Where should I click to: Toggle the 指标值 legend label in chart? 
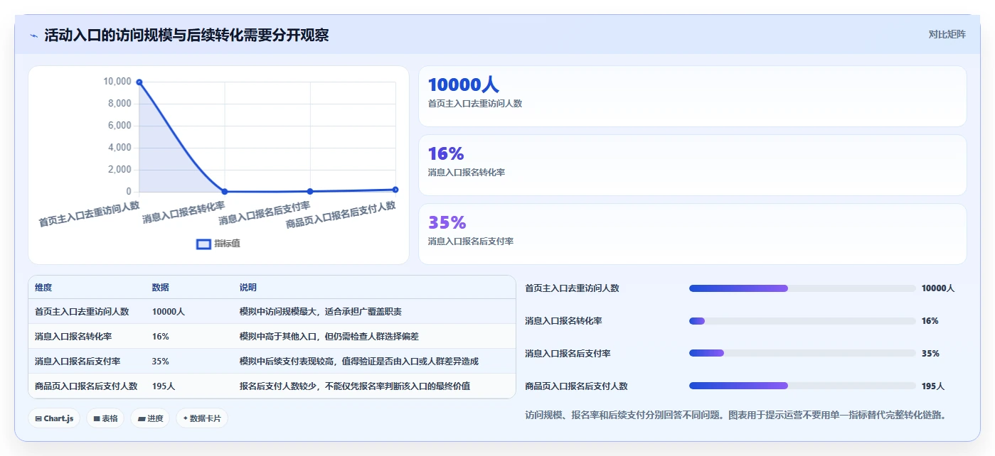pyautogui.click(x=228, y=244)
